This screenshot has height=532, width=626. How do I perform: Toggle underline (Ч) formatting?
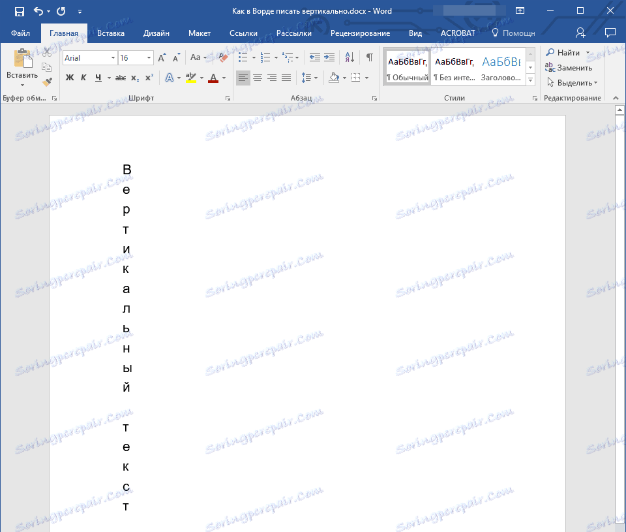point(98,78)
